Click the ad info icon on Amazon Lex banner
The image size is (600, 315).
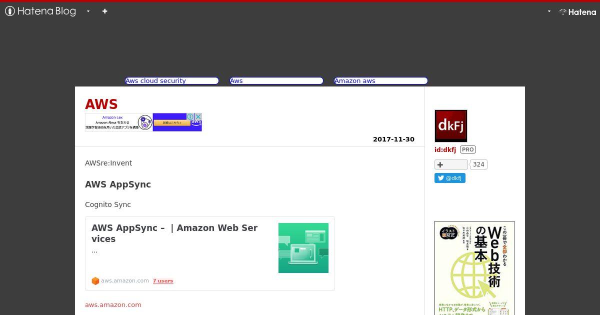click(190, 116)
